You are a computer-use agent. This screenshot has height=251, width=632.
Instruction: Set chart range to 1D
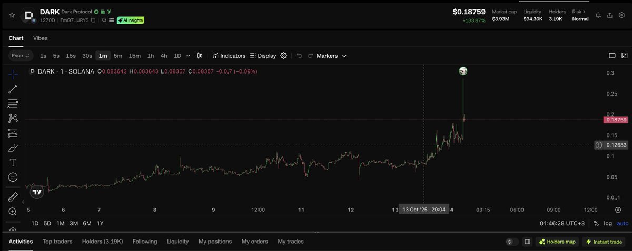tap(35, 224)
